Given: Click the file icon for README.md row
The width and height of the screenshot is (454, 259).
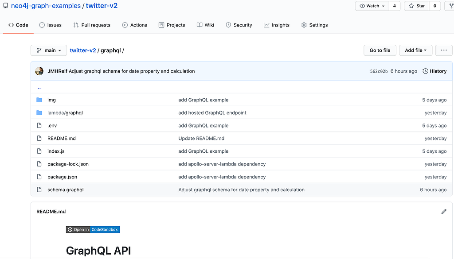Looking at the screenshot, I should click(39, 138).
